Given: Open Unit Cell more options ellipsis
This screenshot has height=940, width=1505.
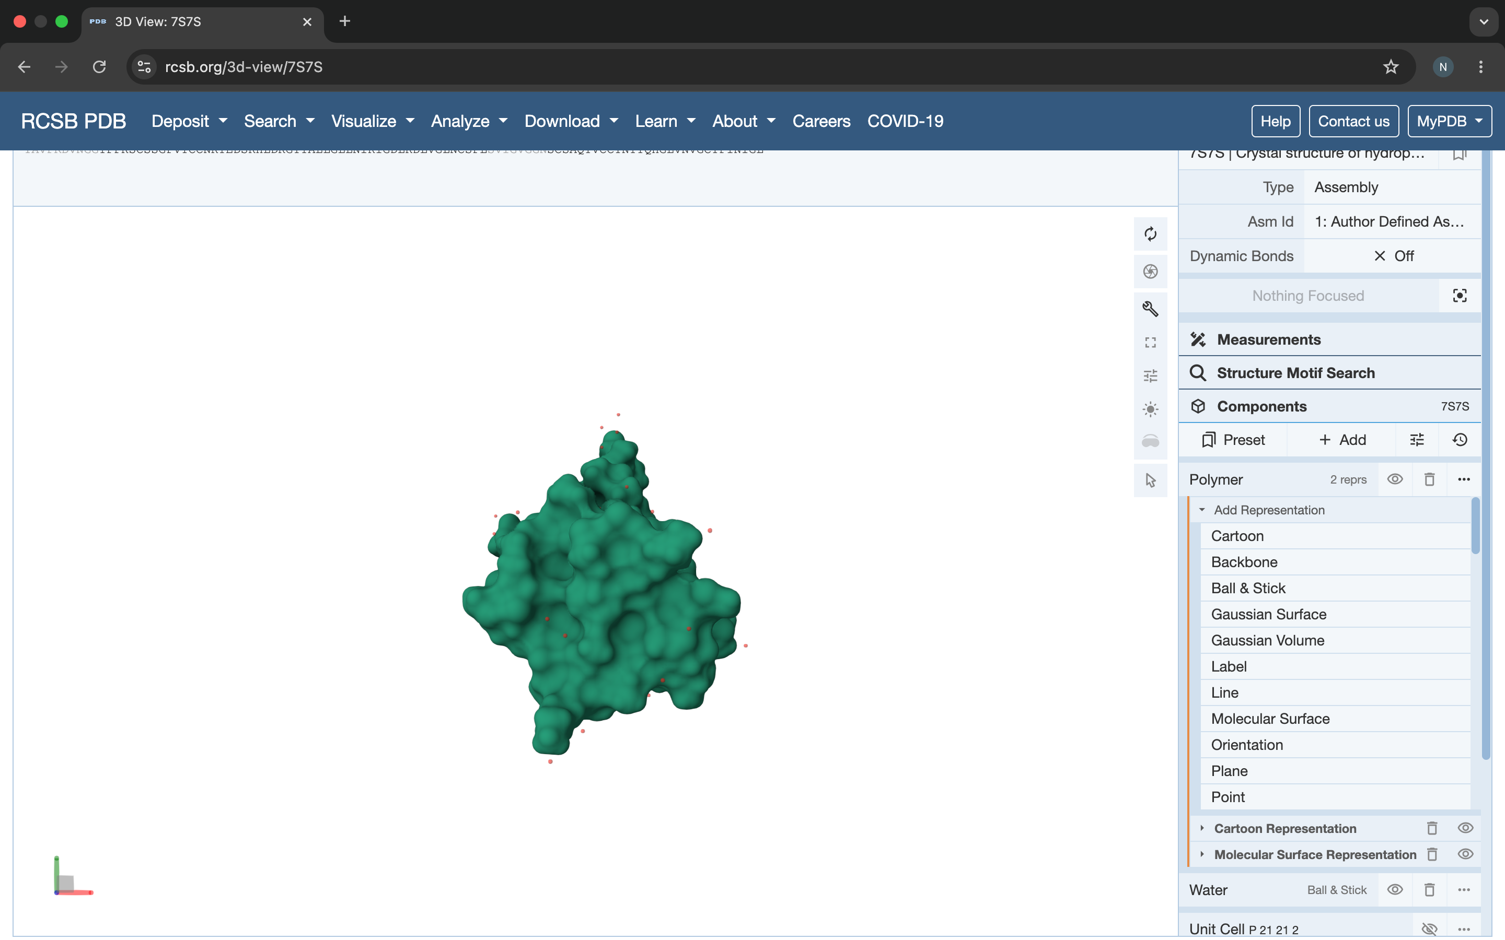Looking at the screenshot, I should (x=1463, y=929).
